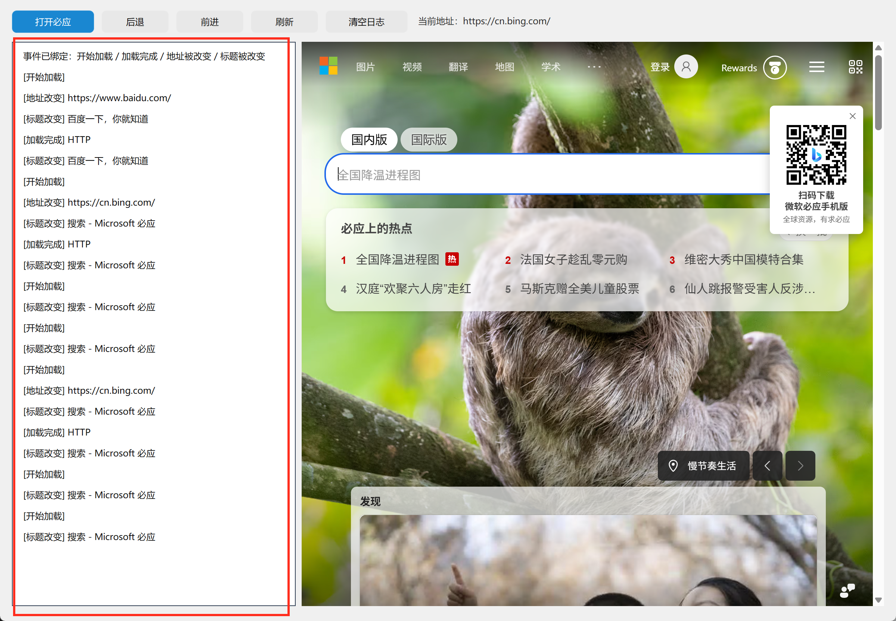Click the Microsoft logo icon
Screen dimensions: 896x621
[328, 66]
